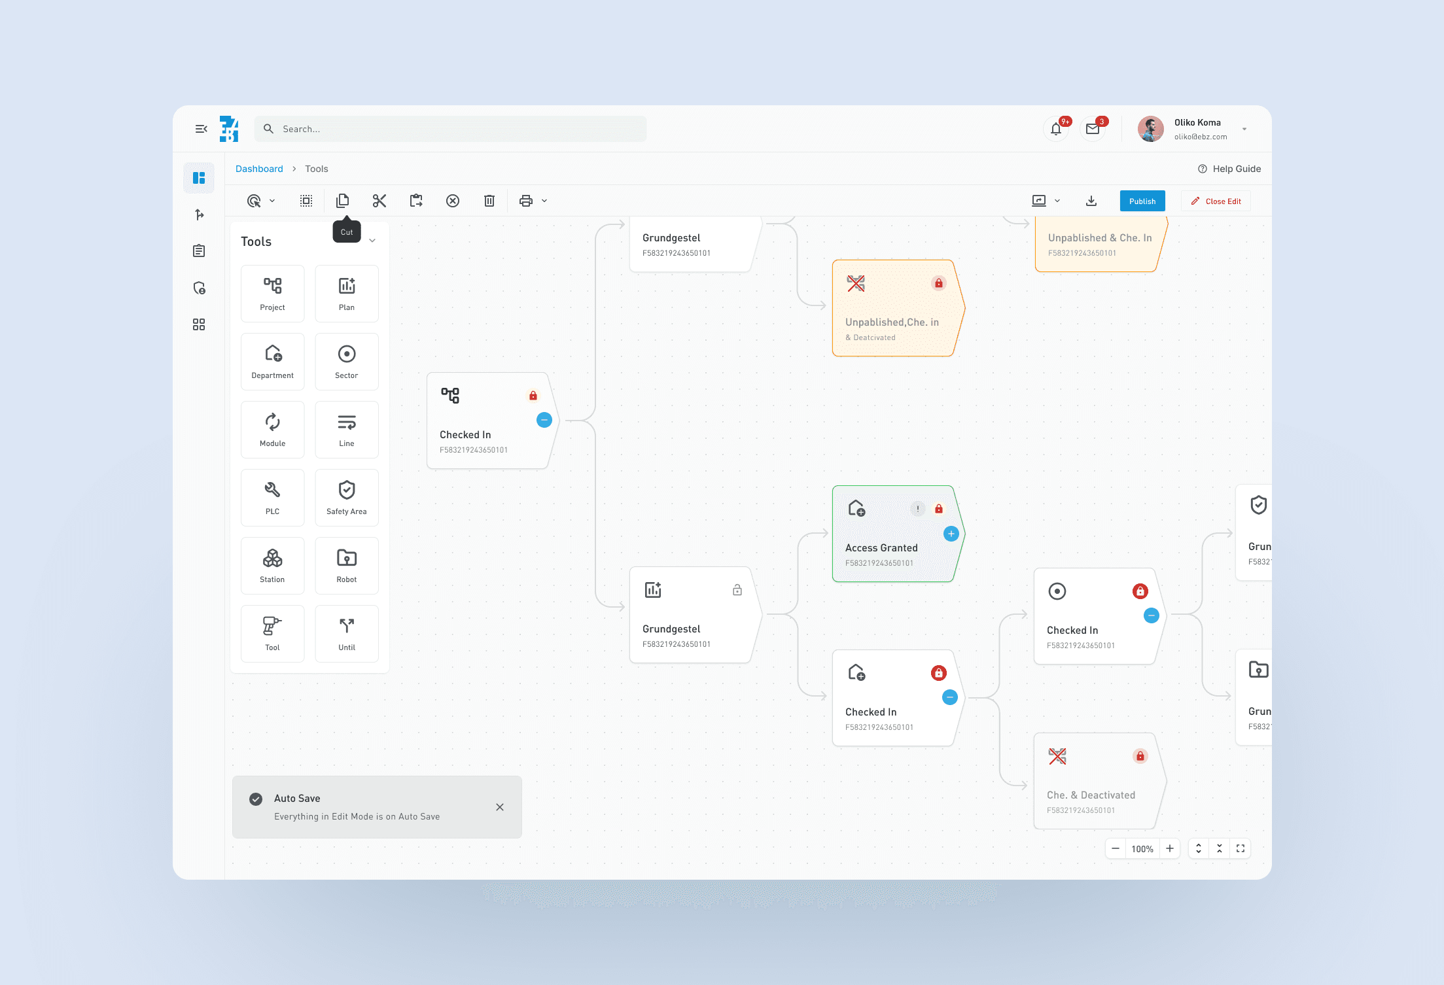Screen dimensions: 1444x985
Task: Click the download icon
Action: point(1091,201)
